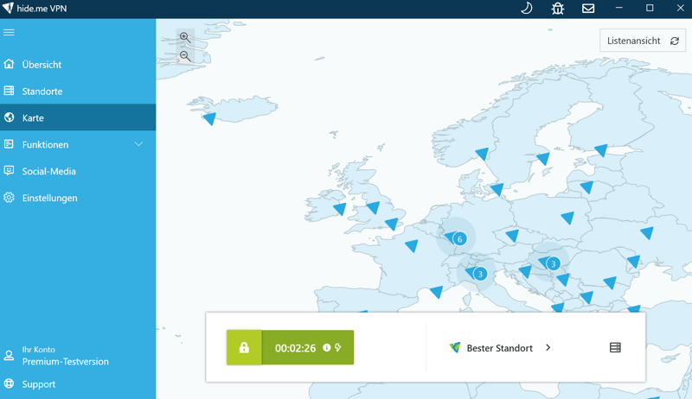Show connection info icon next to timer
The width and height of the screenshot is (692, 399).
click(x=327, y=347)
